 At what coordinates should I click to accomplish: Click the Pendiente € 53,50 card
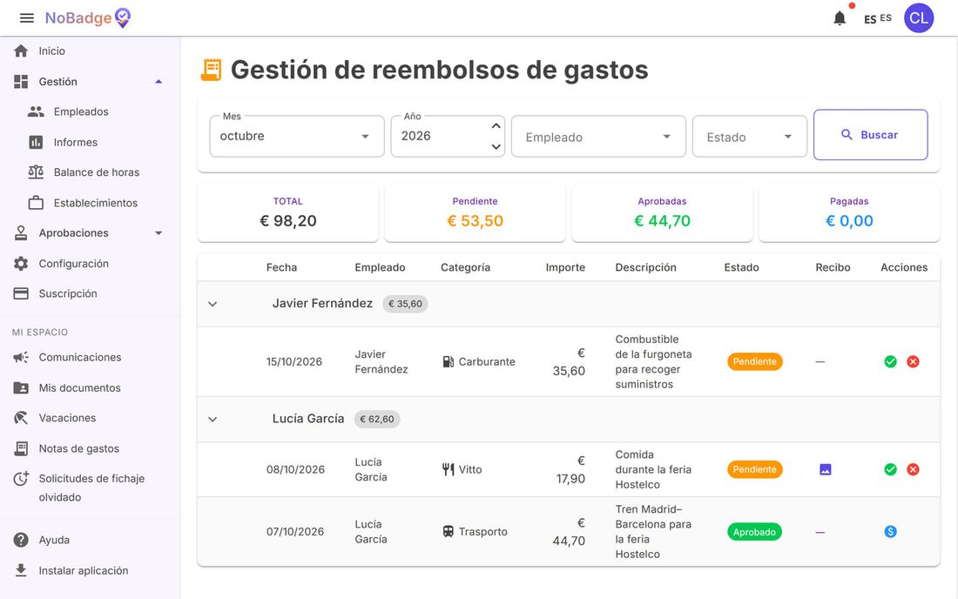pyautogui.click(x=475, y=213)
